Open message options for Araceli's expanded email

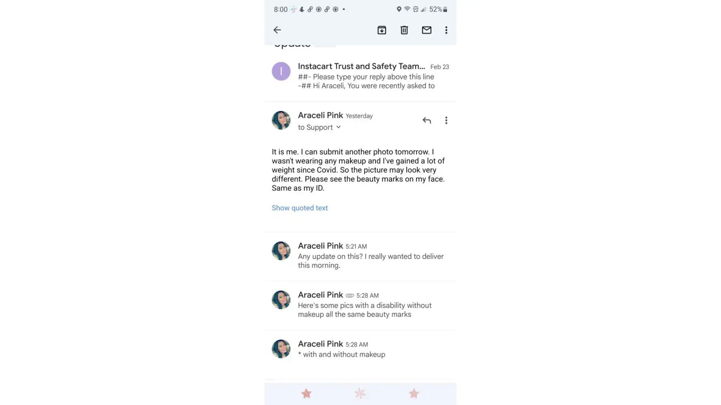coord(446,120)
